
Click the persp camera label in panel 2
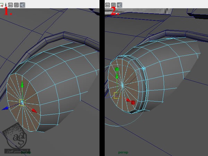123,152
